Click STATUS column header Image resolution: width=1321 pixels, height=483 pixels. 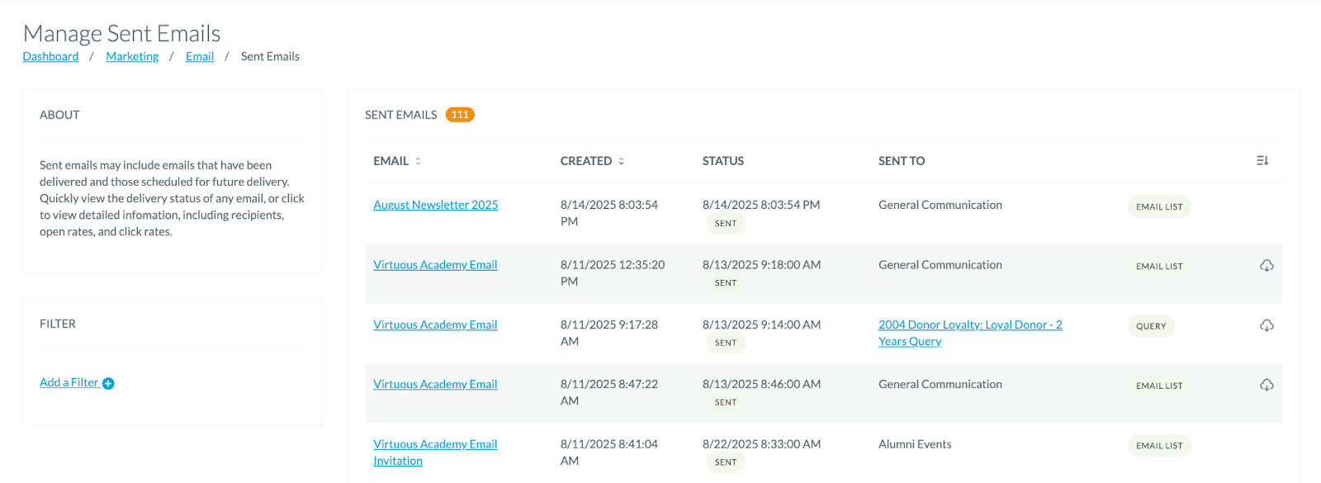723,161
